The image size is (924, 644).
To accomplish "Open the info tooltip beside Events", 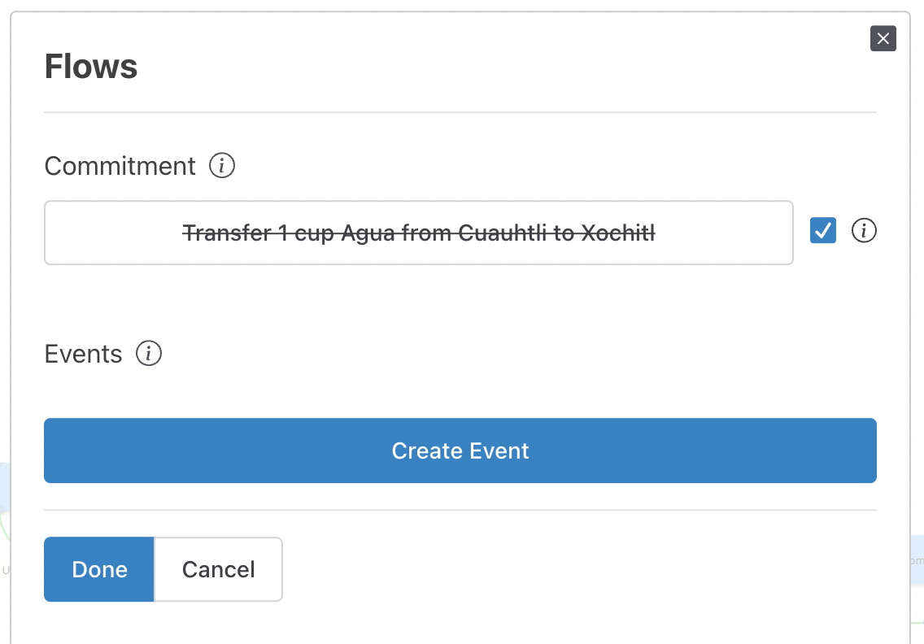I will coord(149,354).
